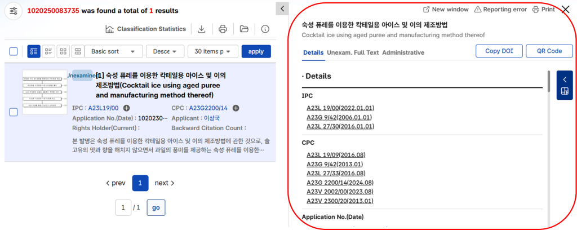This screenshot has height=230, width=577.
Task: Click the Copy DOI button
Action: click(x=499, y=51)
